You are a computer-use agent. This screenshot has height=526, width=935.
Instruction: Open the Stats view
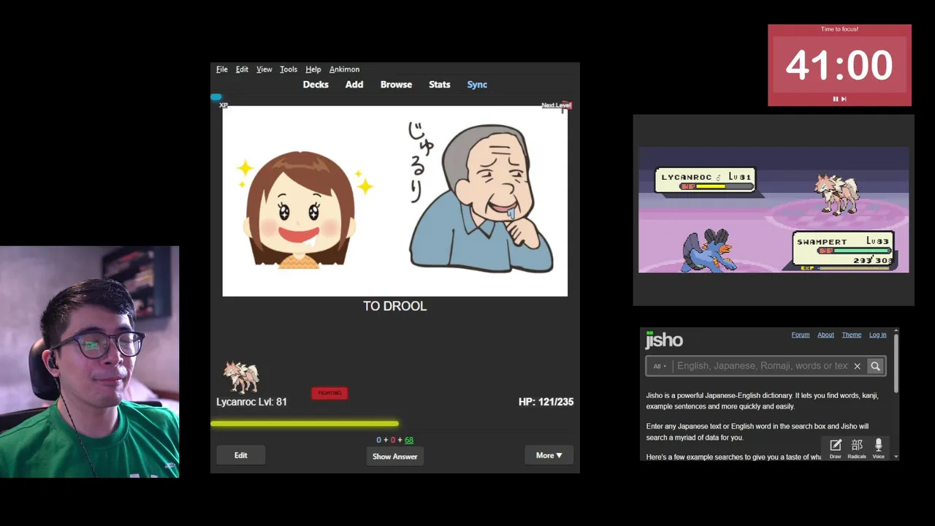(439, 85)
